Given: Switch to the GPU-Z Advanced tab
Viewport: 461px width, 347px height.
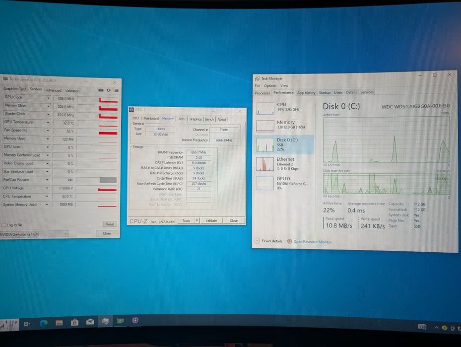Looking at the screenshot, I should 54,90.
